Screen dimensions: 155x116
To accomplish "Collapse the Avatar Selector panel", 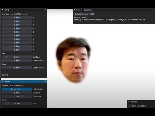I will (75, 10).
